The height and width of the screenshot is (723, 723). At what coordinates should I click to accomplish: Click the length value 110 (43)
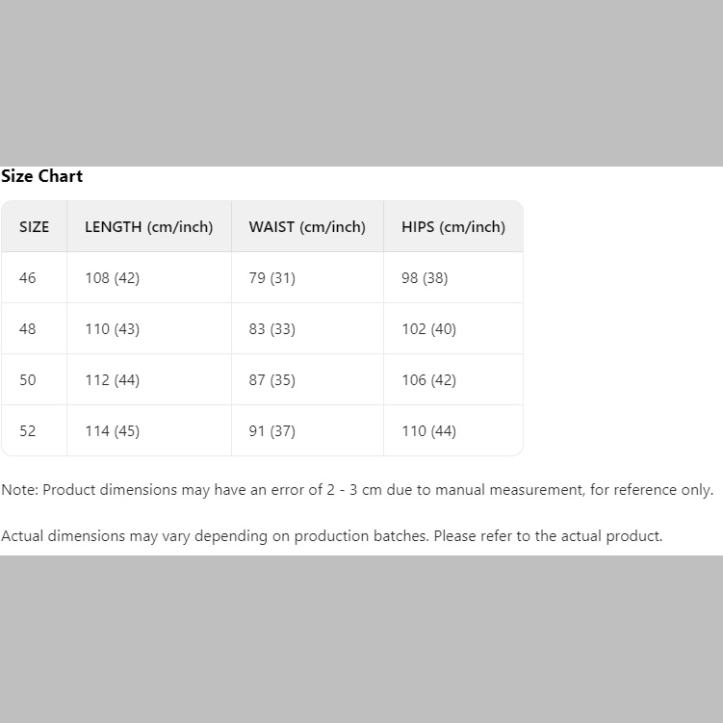tap(112, 329)
